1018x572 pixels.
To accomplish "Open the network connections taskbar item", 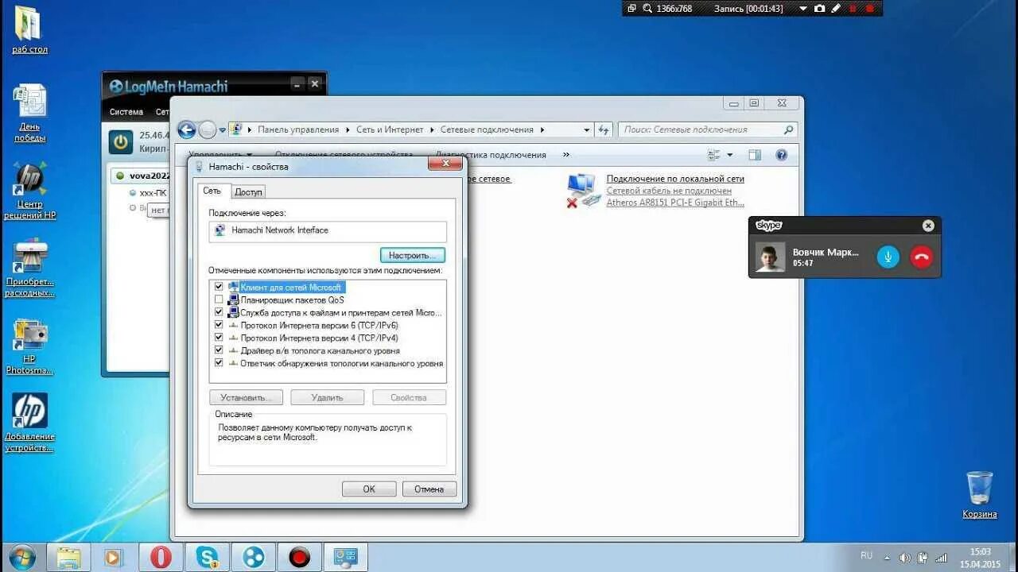I will coord(346,557).
